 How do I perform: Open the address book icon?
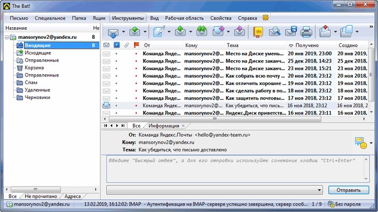click(x=258, y=32)
